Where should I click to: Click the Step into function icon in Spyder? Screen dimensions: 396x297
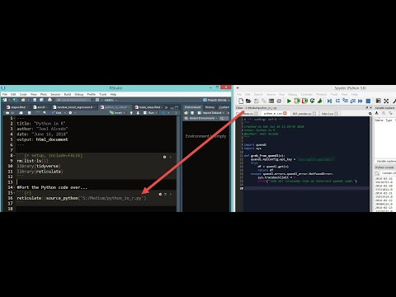pyautogui.click(x=345, y=101)
